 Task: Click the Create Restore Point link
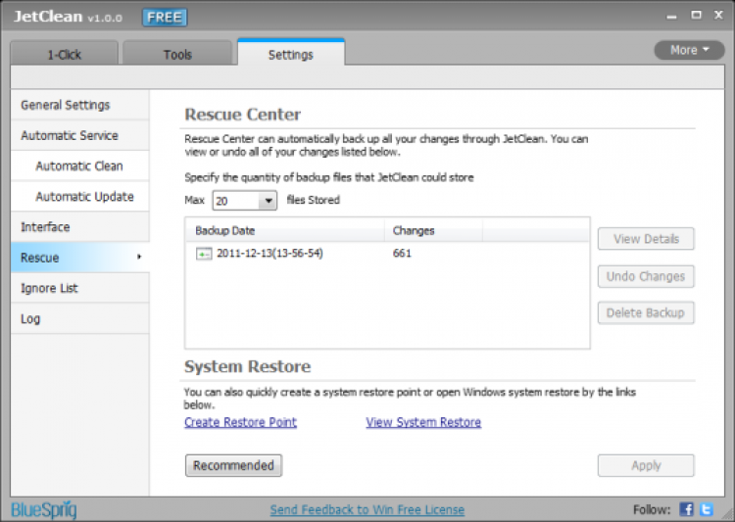pyautogui.click(x=240, y=422)
